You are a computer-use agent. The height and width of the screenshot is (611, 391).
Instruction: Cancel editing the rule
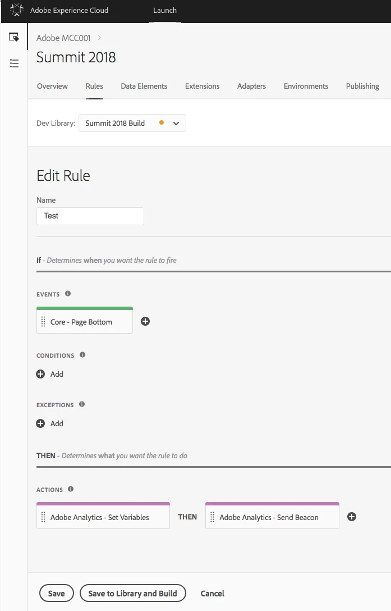point(212,594)
